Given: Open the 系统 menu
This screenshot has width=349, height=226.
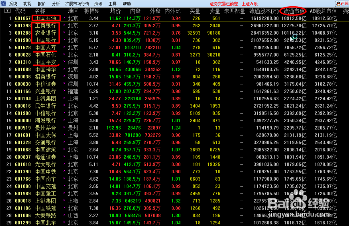Looking at the screenshot, I should click(13, 4).
